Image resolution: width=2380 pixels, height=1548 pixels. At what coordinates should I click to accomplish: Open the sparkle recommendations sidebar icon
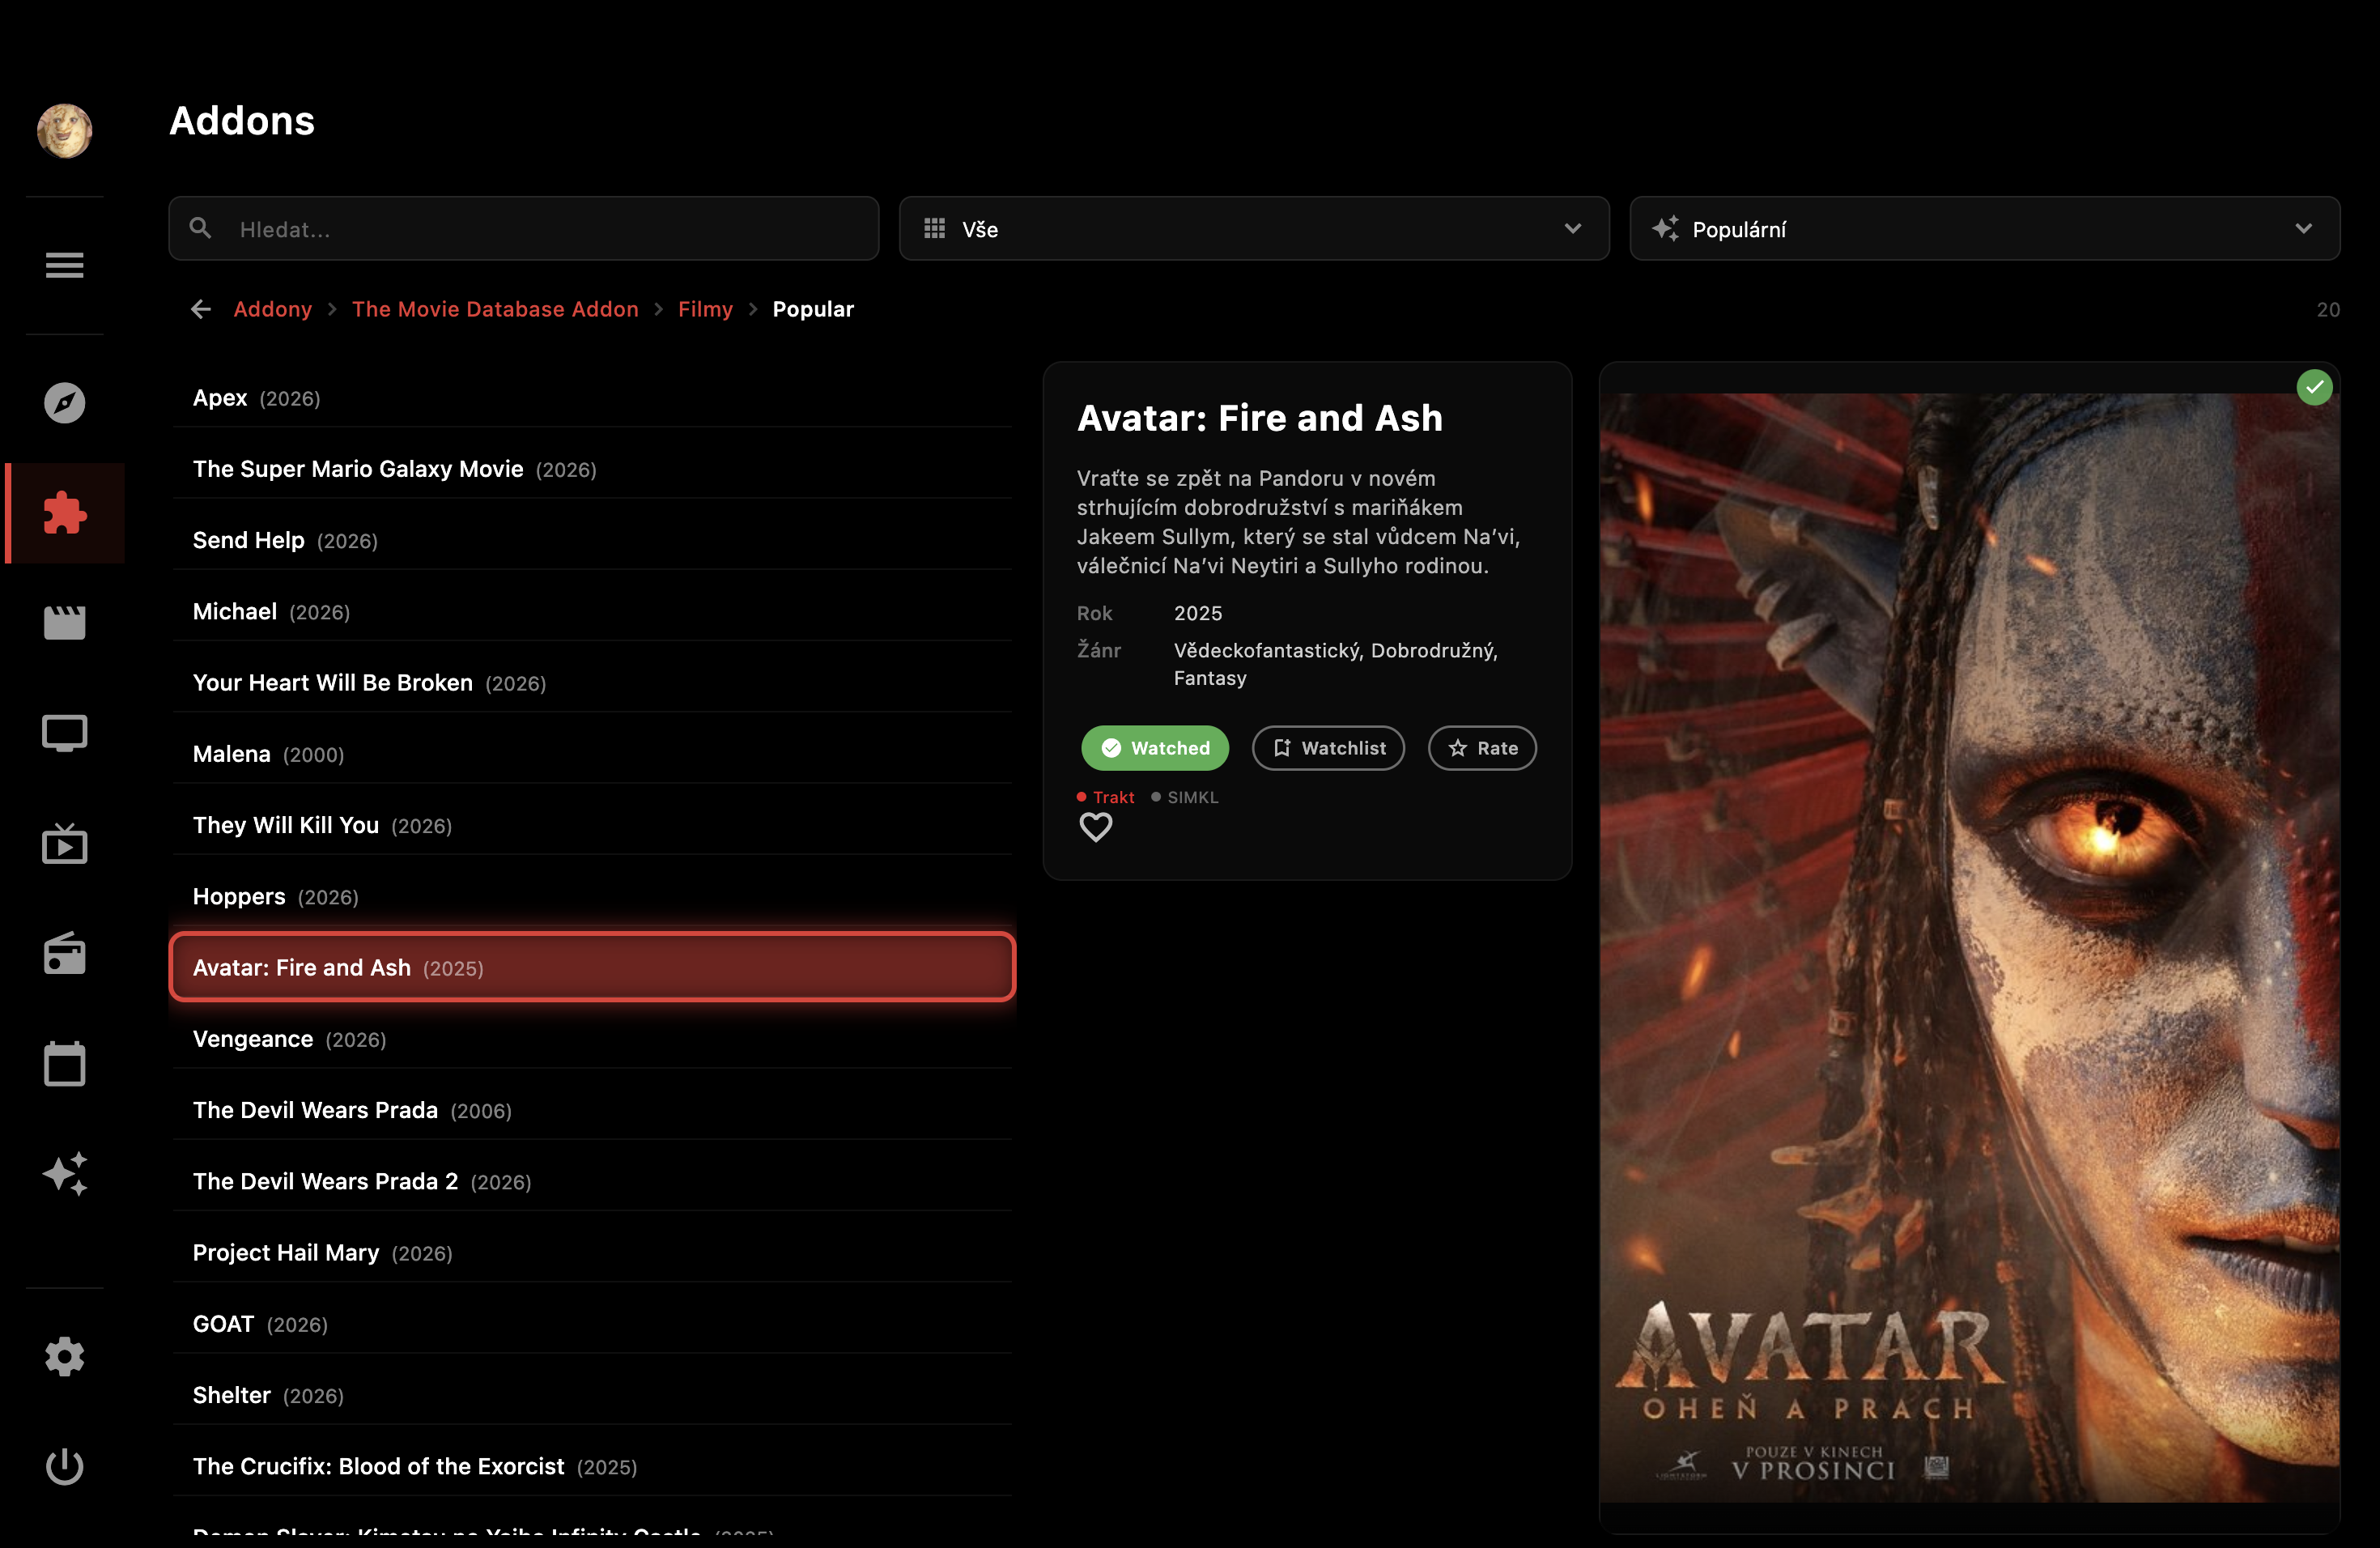pyautogui.click(x=64, y=1174)
